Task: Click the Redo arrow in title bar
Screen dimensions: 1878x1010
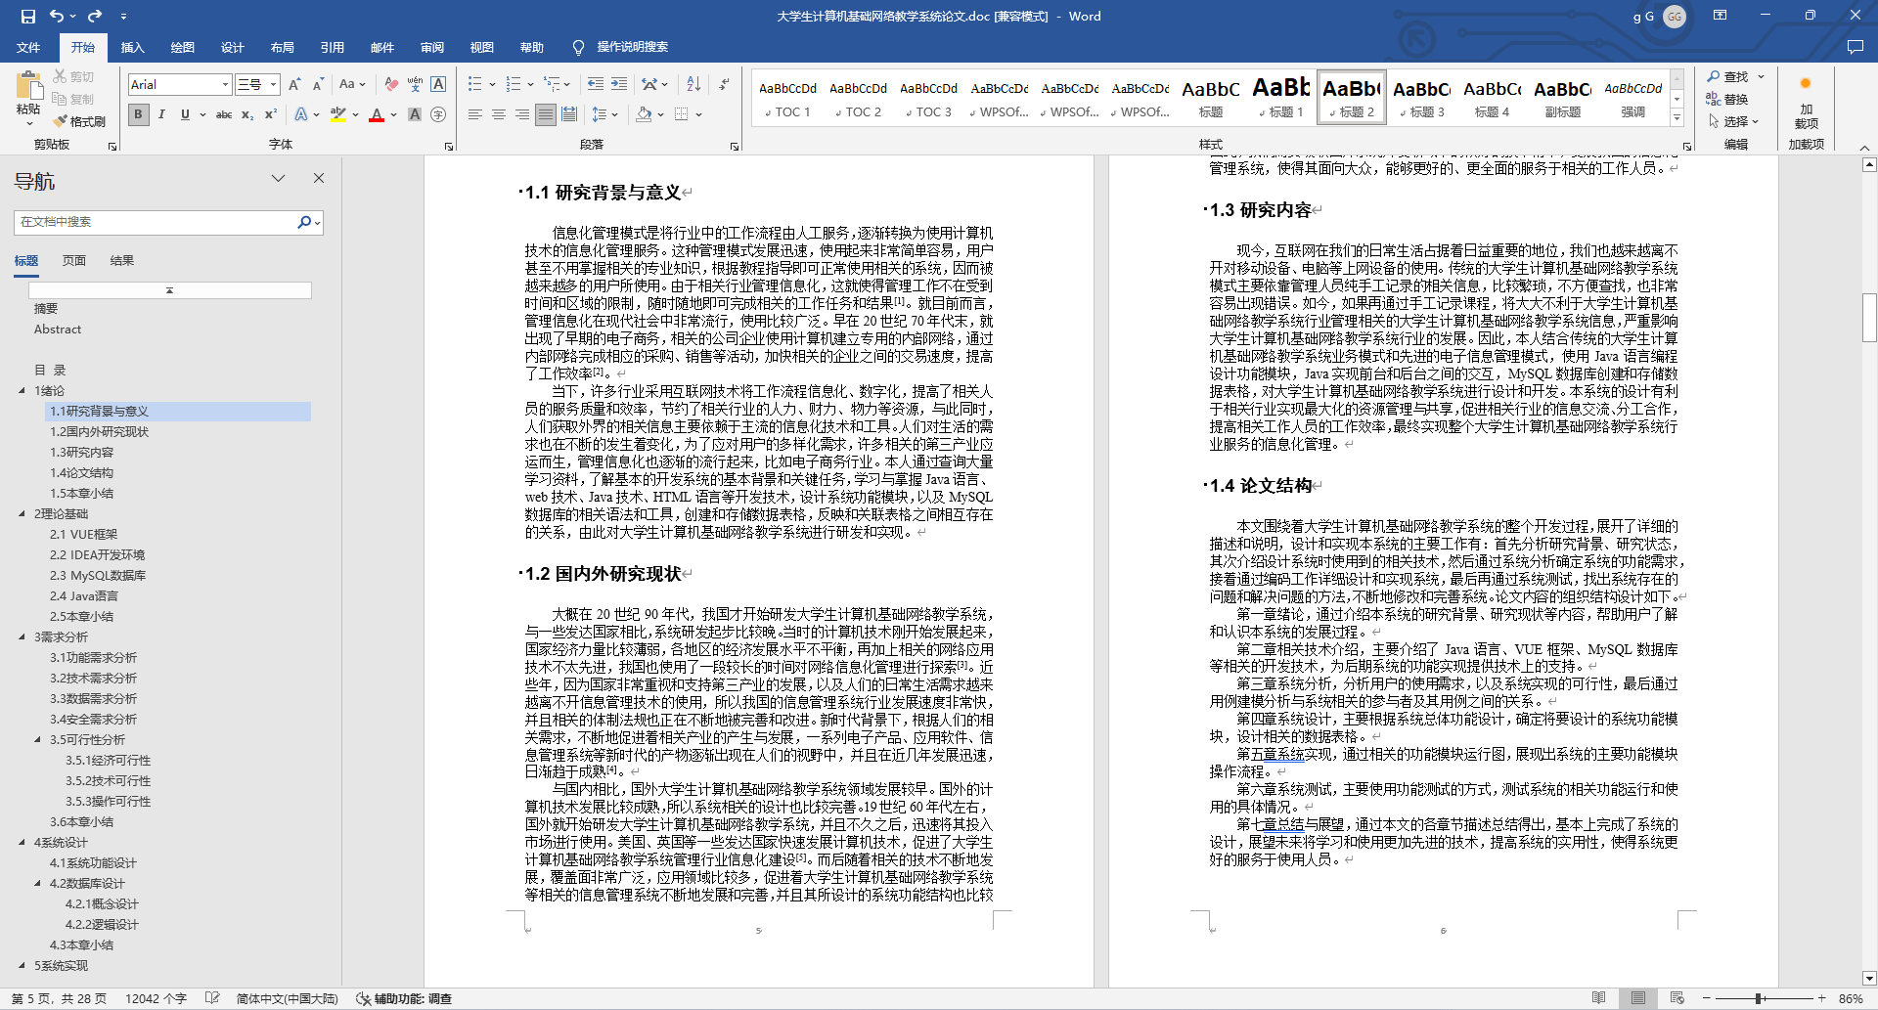Action: [x=95, y=17]
